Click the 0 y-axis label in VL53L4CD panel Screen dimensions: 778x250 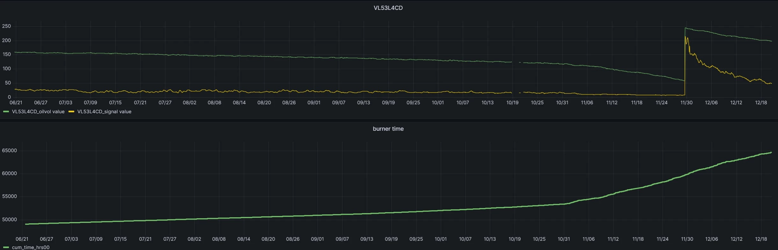point(9,97)
